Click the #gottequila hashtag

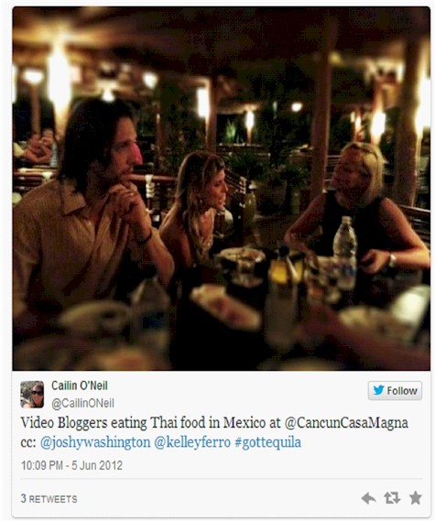click(x=267, y=442)
